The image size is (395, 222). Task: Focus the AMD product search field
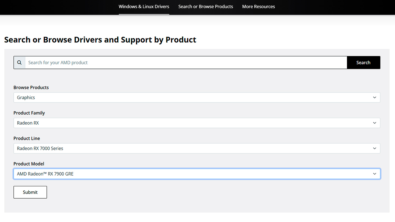point(186,62)
